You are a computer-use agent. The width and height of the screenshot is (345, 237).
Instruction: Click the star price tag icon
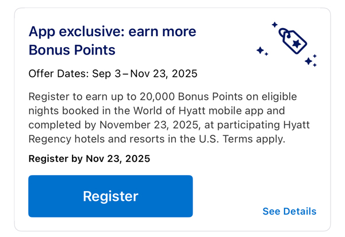pos(293,41)
